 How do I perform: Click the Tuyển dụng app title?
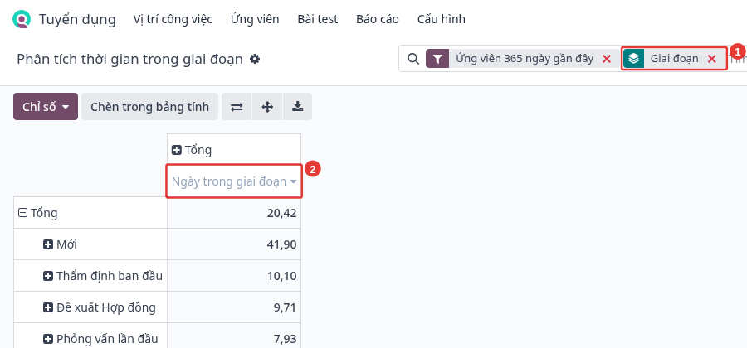[77, 20]
